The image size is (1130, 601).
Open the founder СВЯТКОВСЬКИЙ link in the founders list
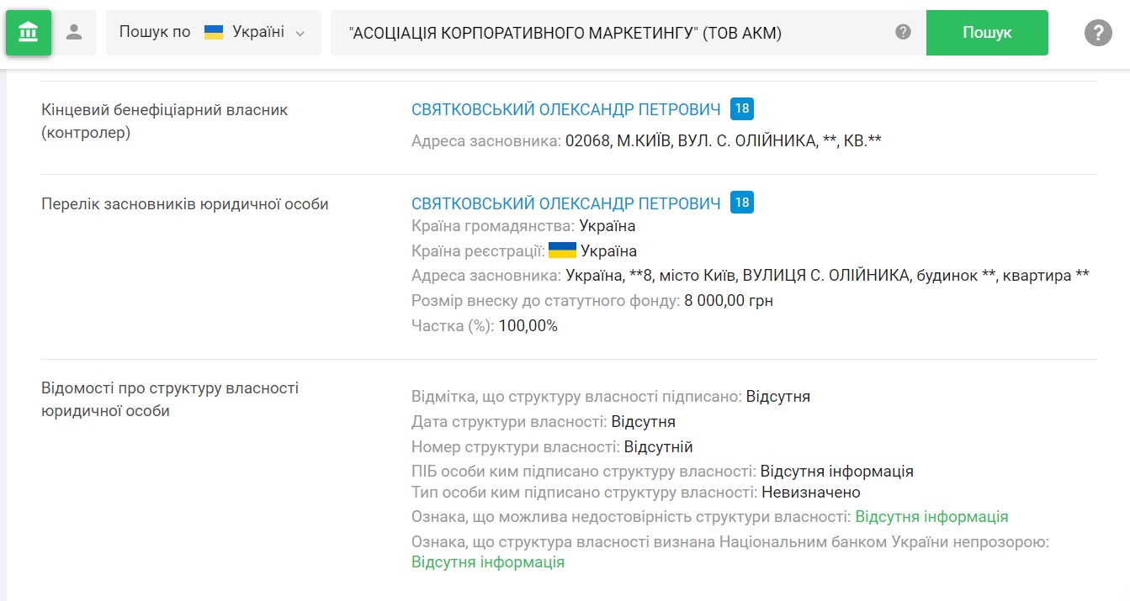(x=565, y=203)
